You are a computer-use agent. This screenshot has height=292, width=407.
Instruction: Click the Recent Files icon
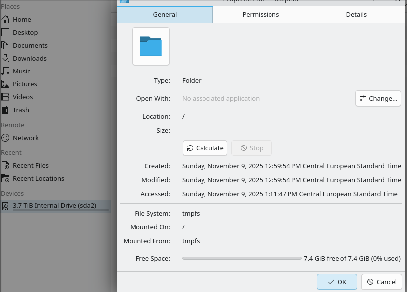pyautogui.click(x=5, y=165)
